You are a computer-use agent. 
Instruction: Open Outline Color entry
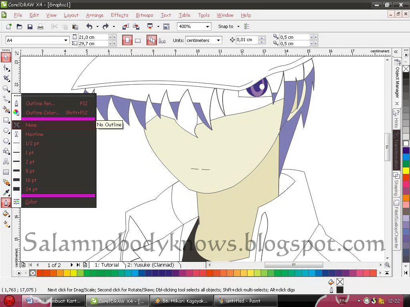coord(54,112)
